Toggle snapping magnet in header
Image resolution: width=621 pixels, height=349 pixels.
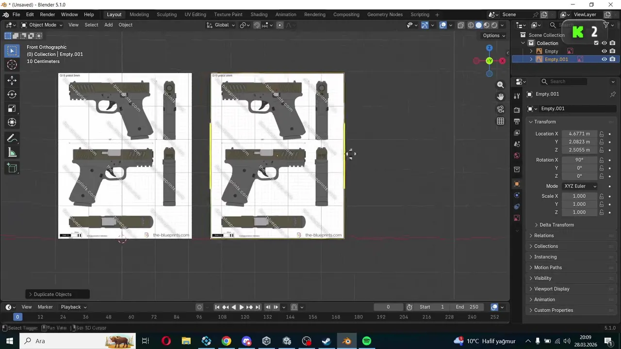point(257,25)
